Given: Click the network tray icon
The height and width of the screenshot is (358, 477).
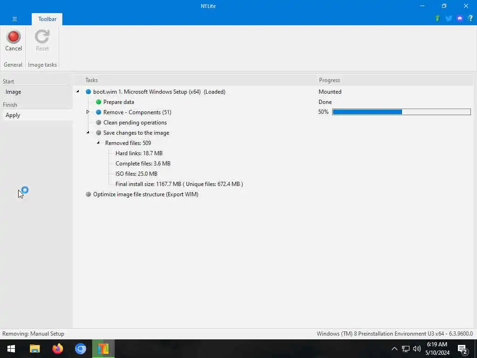Looking at the screenshot, I should coord(406,349).
